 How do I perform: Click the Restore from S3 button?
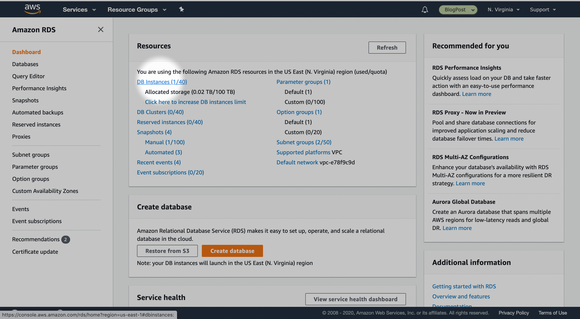(167, 251)
